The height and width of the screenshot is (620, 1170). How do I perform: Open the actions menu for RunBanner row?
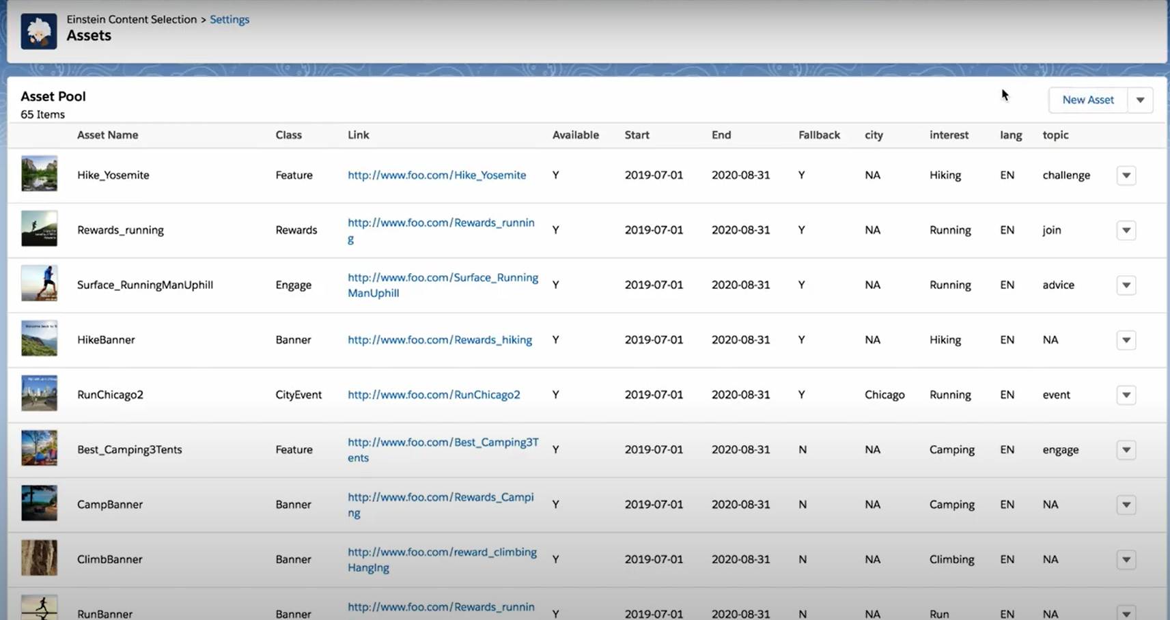(1126, 613)
